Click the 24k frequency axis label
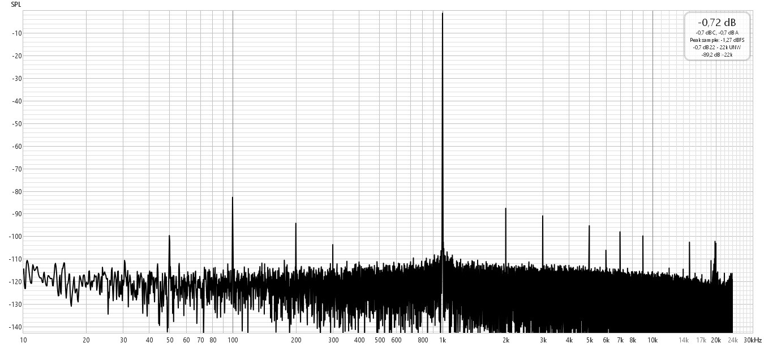This screenshot has height=347, width=764. pyautogui.click(x=733, y=340)
